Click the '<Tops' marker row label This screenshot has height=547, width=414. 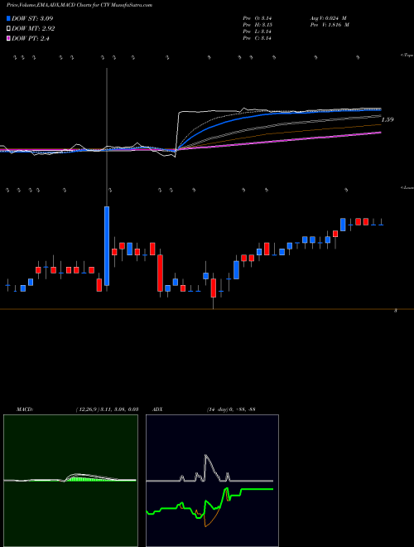[407, 55]
